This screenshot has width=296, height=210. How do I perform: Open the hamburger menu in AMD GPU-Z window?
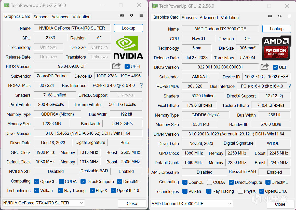pos(289,16)
